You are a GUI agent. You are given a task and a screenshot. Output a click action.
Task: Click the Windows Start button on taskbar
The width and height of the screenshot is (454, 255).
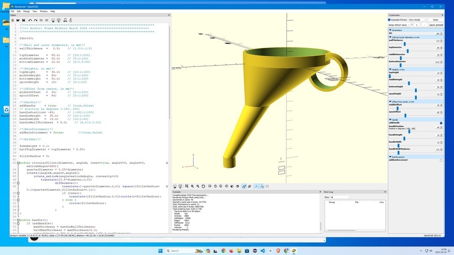160,251
